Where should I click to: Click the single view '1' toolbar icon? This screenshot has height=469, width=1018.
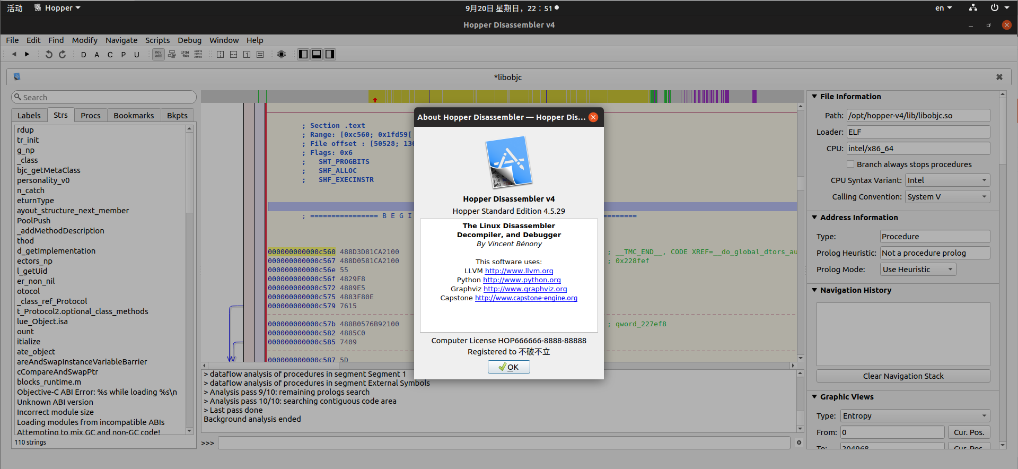pos(247,54)
